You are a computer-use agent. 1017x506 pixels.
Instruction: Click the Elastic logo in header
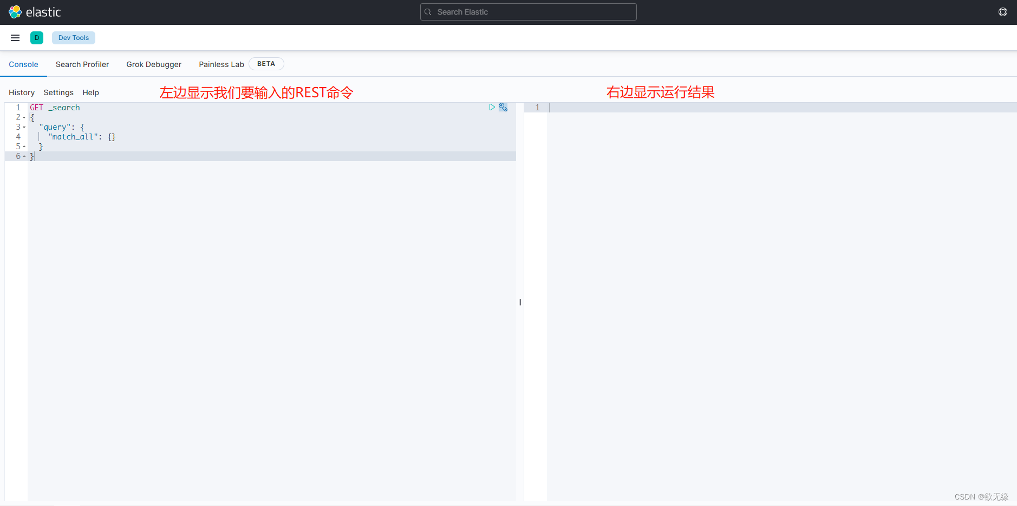[x=35, y=12]
